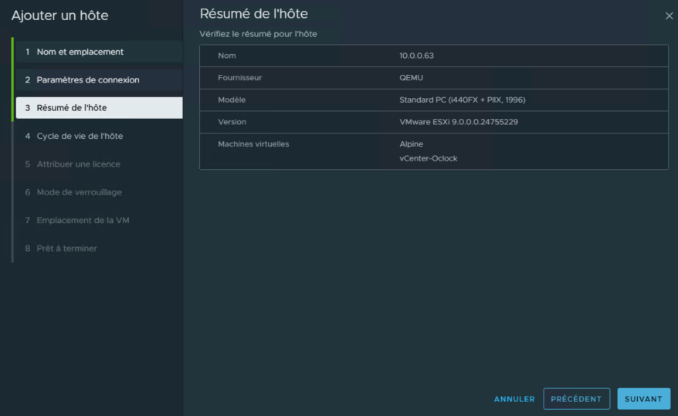Close the Ajouter un hôte dialog
The height and width of the screenshot is (416, 678).
pos(669,15)
